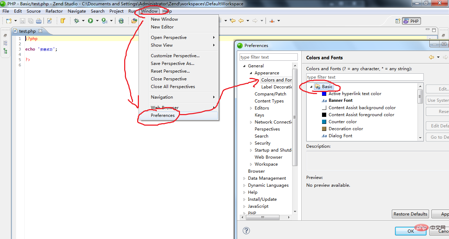The image size is (449, 239).
Task: Select Active hyperlink text color swatch
Action: coord(324,94)
